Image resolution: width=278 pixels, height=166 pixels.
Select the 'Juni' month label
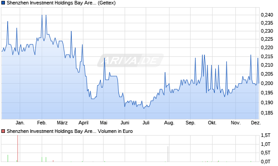click(x=125, y=123)
